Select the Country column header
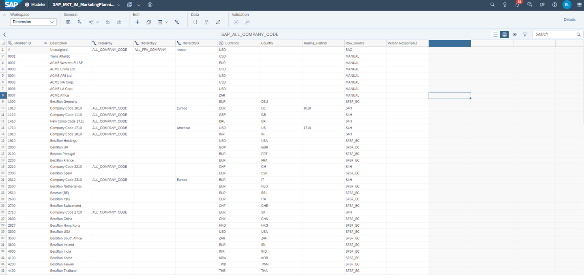 (x=281, y=43)
